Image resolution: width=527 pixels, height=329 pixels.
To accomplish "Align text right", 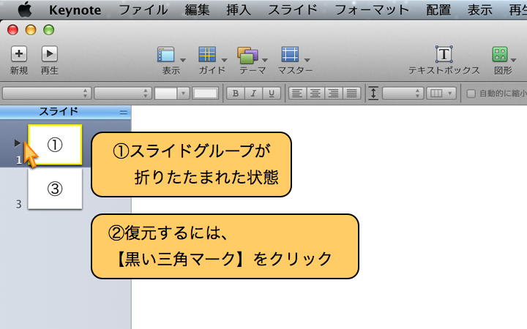I will coord(334,94).
